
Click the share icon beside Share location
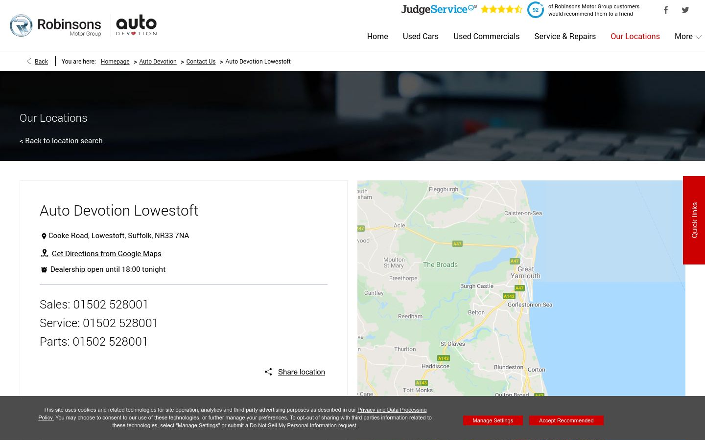(268, 372)
